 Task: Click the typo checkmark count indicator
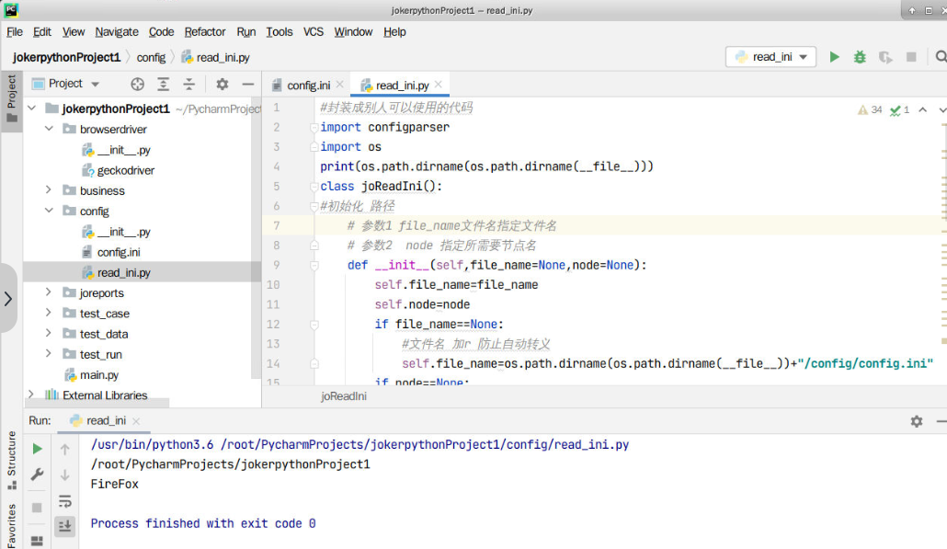(899, 110)
